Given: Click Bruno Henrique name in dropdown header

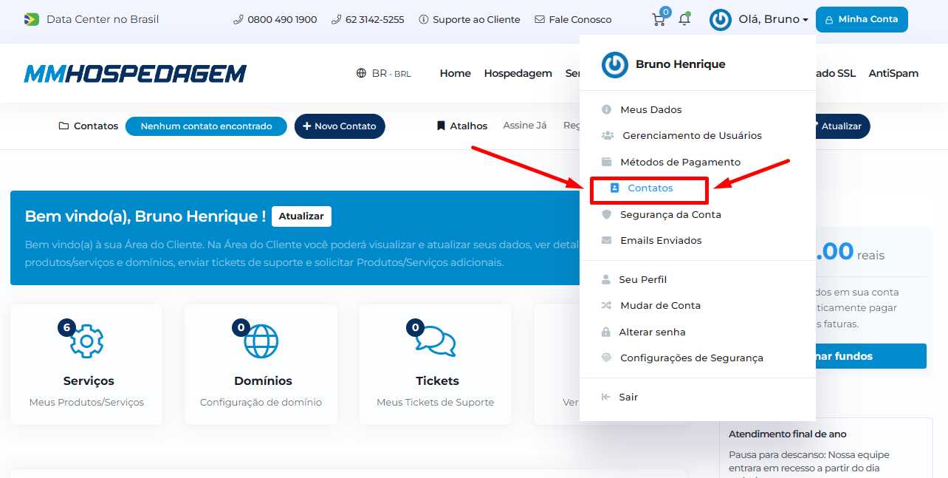Looking at the screenshot, I should tap(681, 64).
